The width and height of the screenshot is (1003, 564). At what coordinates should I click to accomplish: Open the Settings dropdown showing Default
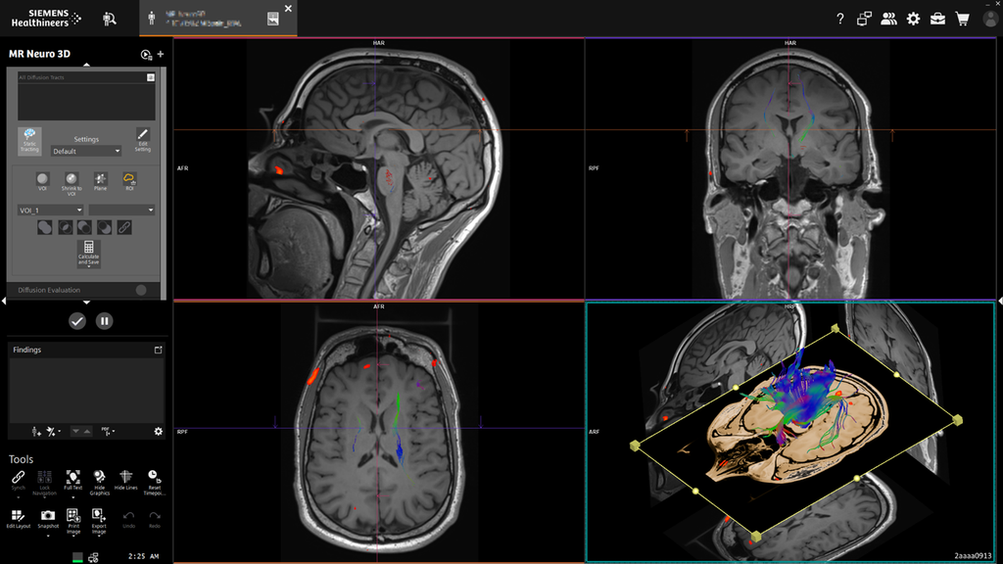[x=86, y=152]
